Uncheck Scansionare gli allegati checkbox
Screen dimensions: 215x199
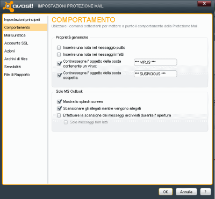point(59,108)
